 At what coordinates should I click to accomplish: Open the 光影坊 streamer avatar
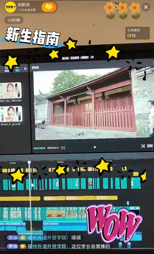(x=10, y=7)
